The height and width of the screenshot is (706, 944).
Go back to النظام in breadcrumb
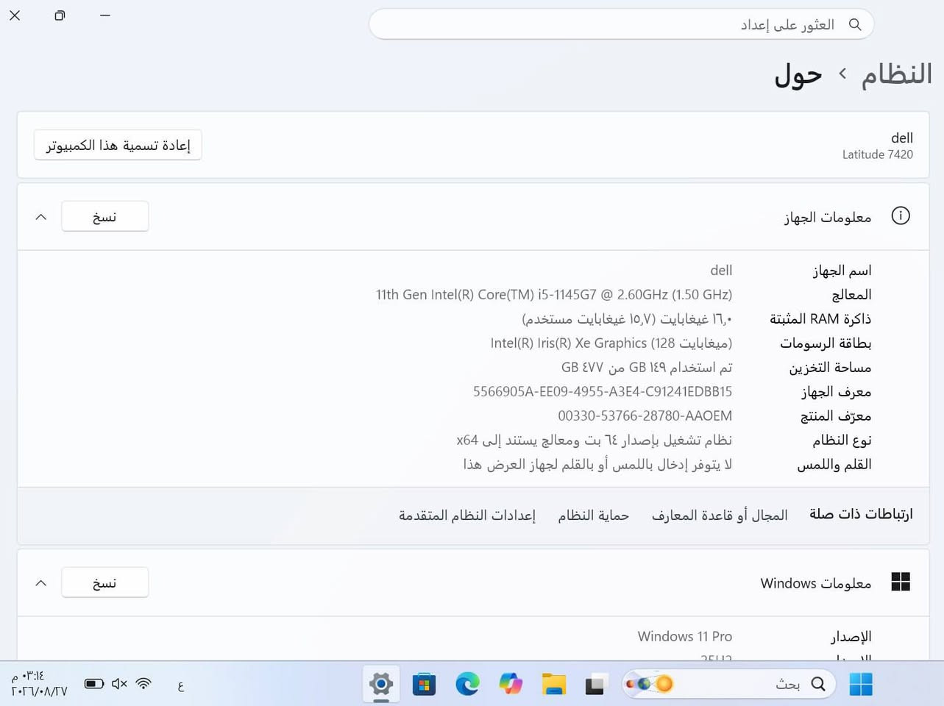[x=896, y=74]
